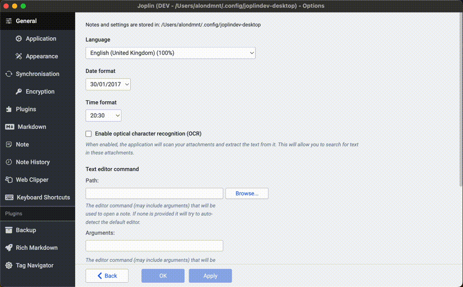Go to Appearance settings
Image resolution: width=463 pixels, height=287 pixels.
point(38,56)
